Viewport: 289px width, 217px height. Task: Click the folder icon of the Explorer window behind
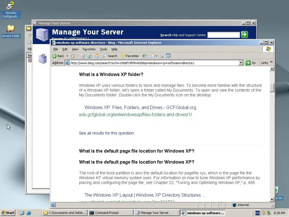pyautogui.click(x=29, y=29)
